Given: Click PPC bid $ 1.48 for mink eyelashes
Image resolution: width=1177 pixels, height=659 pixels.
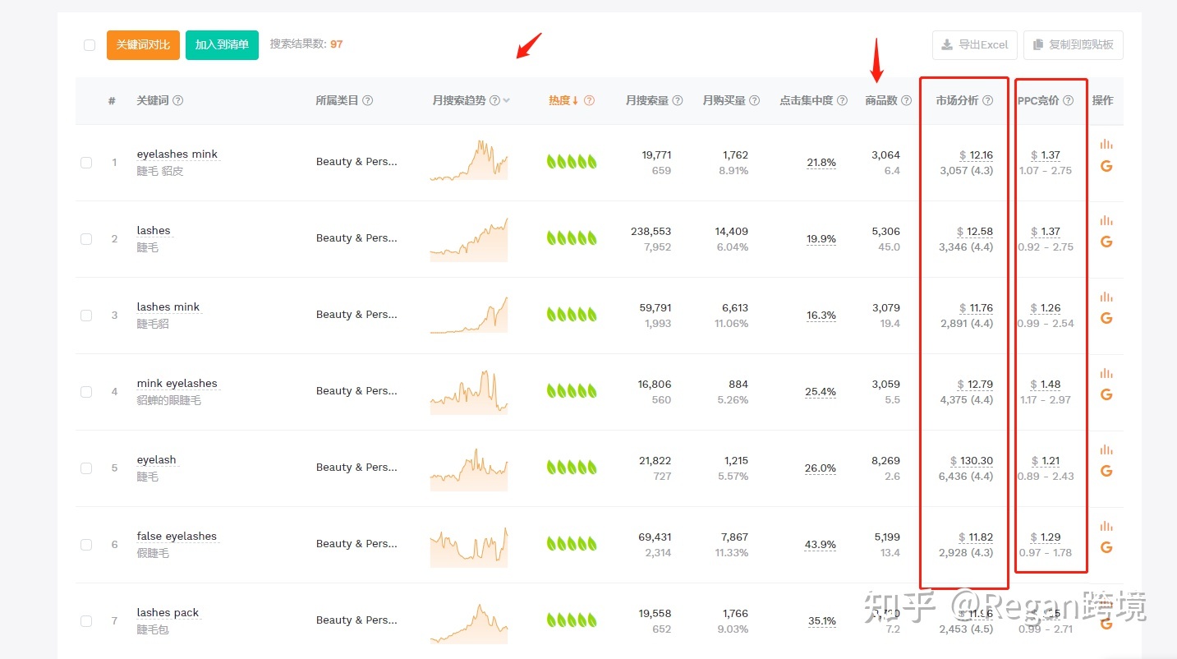Looking at the screenshot, I should (x=1046, y=385).
